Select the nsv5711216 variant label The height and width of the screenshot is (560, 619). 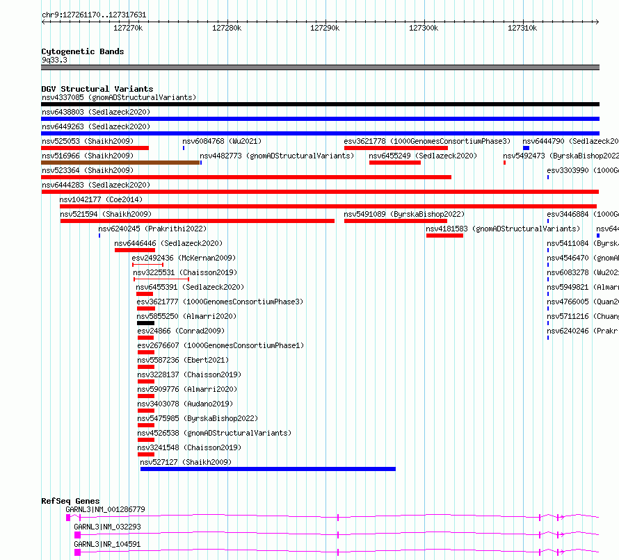click(x=583, y=316)
